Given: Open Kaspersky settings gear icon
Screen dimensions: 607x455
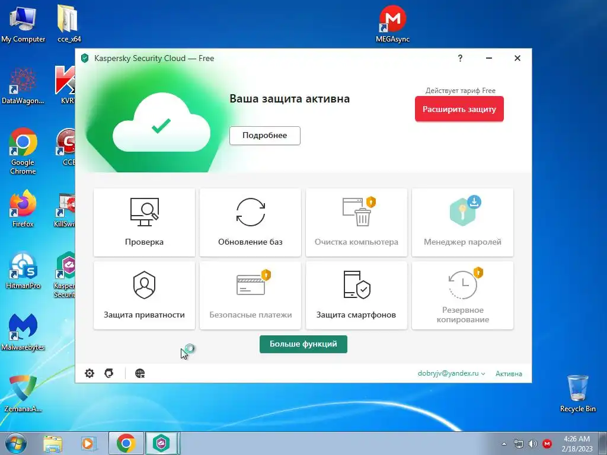Looking at the screenshot, I should (90, 373).
